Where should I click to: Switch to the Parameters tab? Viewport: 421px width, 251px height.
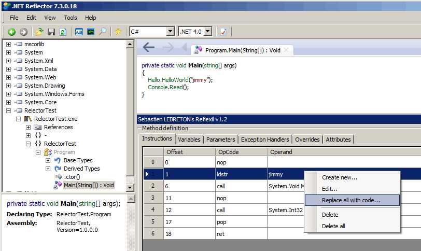point(220,140)
